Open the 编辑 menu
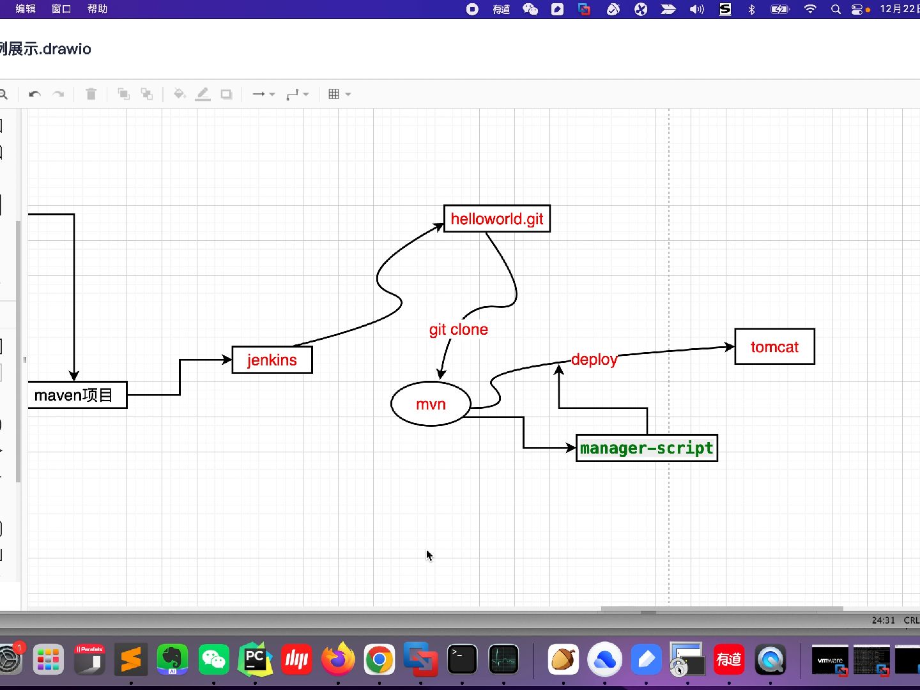This screenshot has width=920, height=690. coord(26,9)
